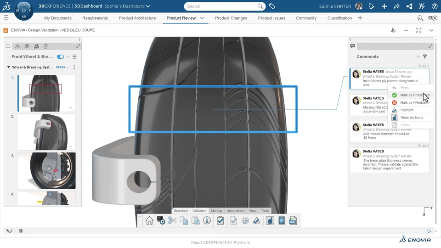Collapse Wheel & Breaking Syst... tree node
The image size is (441, 248).
point(8,67)
